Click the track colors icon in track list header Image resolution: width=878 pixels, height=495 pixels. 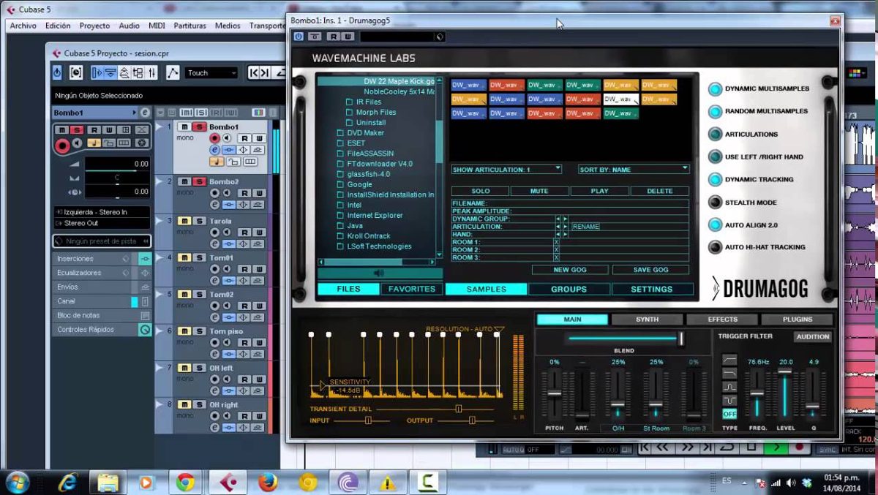pos(258,112)
